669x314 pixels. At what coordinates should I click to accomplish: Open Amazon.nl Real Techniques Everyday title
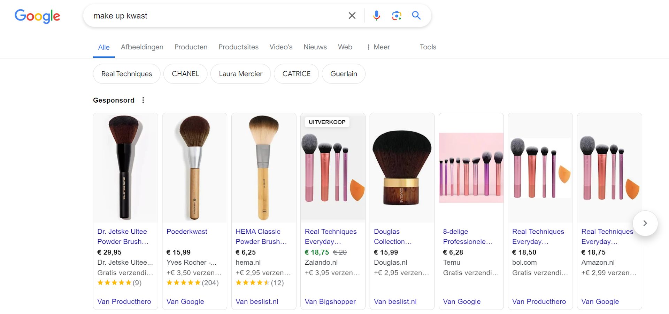[x=607, y=236]
